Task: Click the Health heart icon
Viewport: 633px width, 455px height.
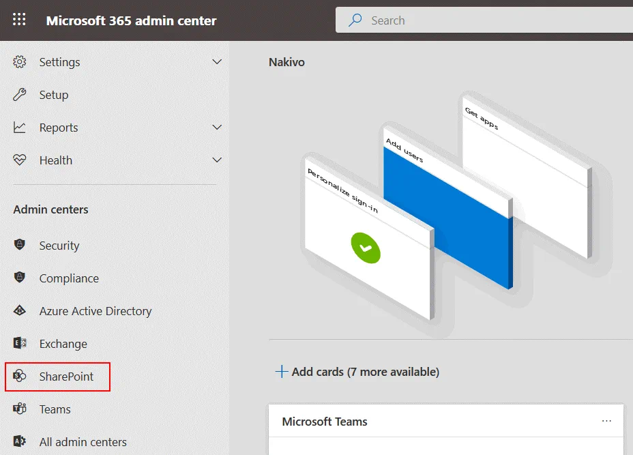Action: pos(20,160)
